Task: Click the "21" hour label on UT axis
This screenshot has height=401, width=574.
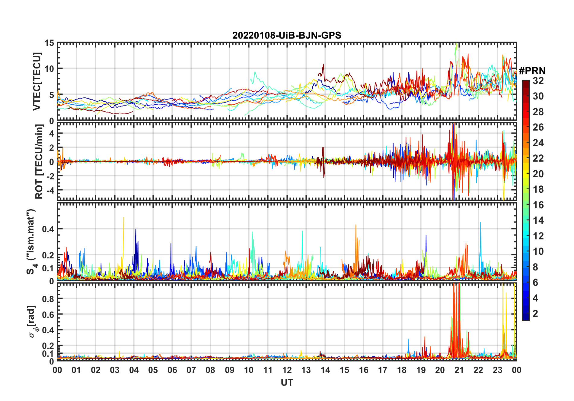Action: click(459, 370)
